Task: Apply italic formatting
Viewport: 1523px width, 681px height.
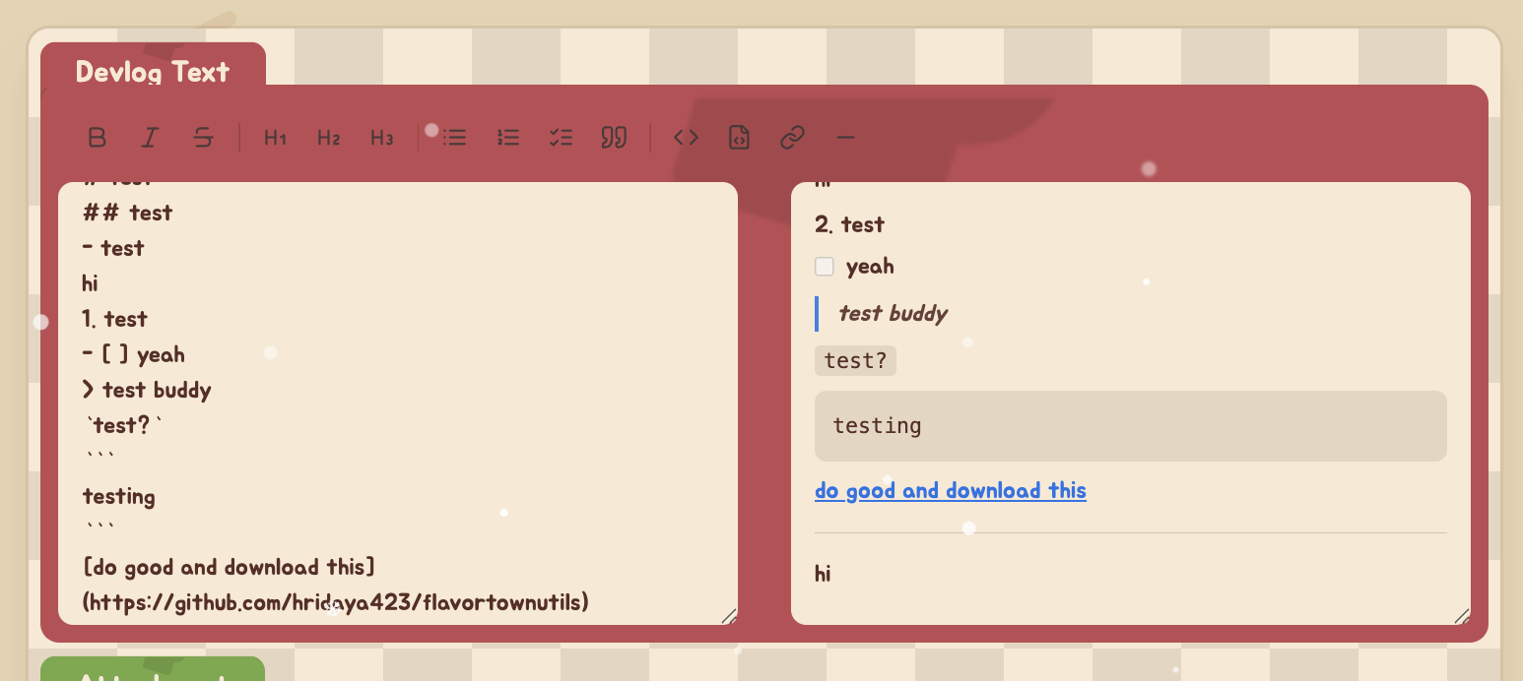Action: (150, 138)
